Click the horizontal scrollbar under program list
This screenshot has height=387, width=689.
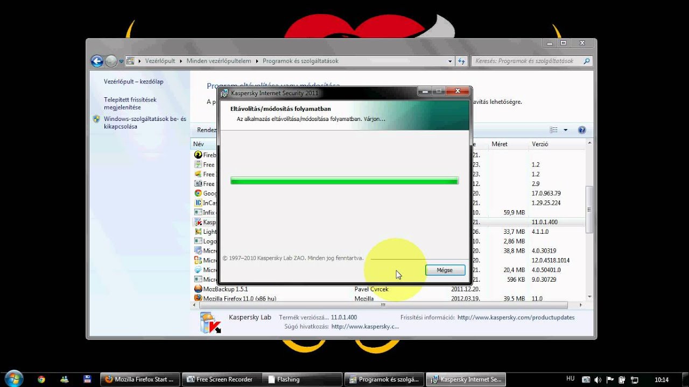[384, 305]
